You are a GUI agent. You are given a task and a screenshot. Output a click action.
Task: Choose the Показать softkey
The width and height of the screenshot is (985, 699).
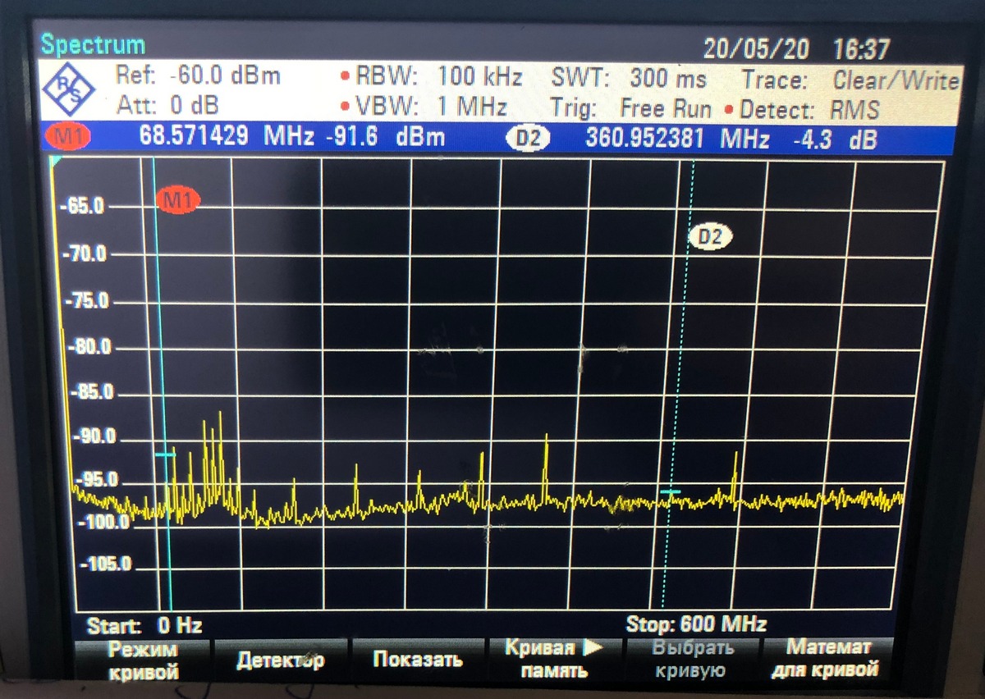418,660
